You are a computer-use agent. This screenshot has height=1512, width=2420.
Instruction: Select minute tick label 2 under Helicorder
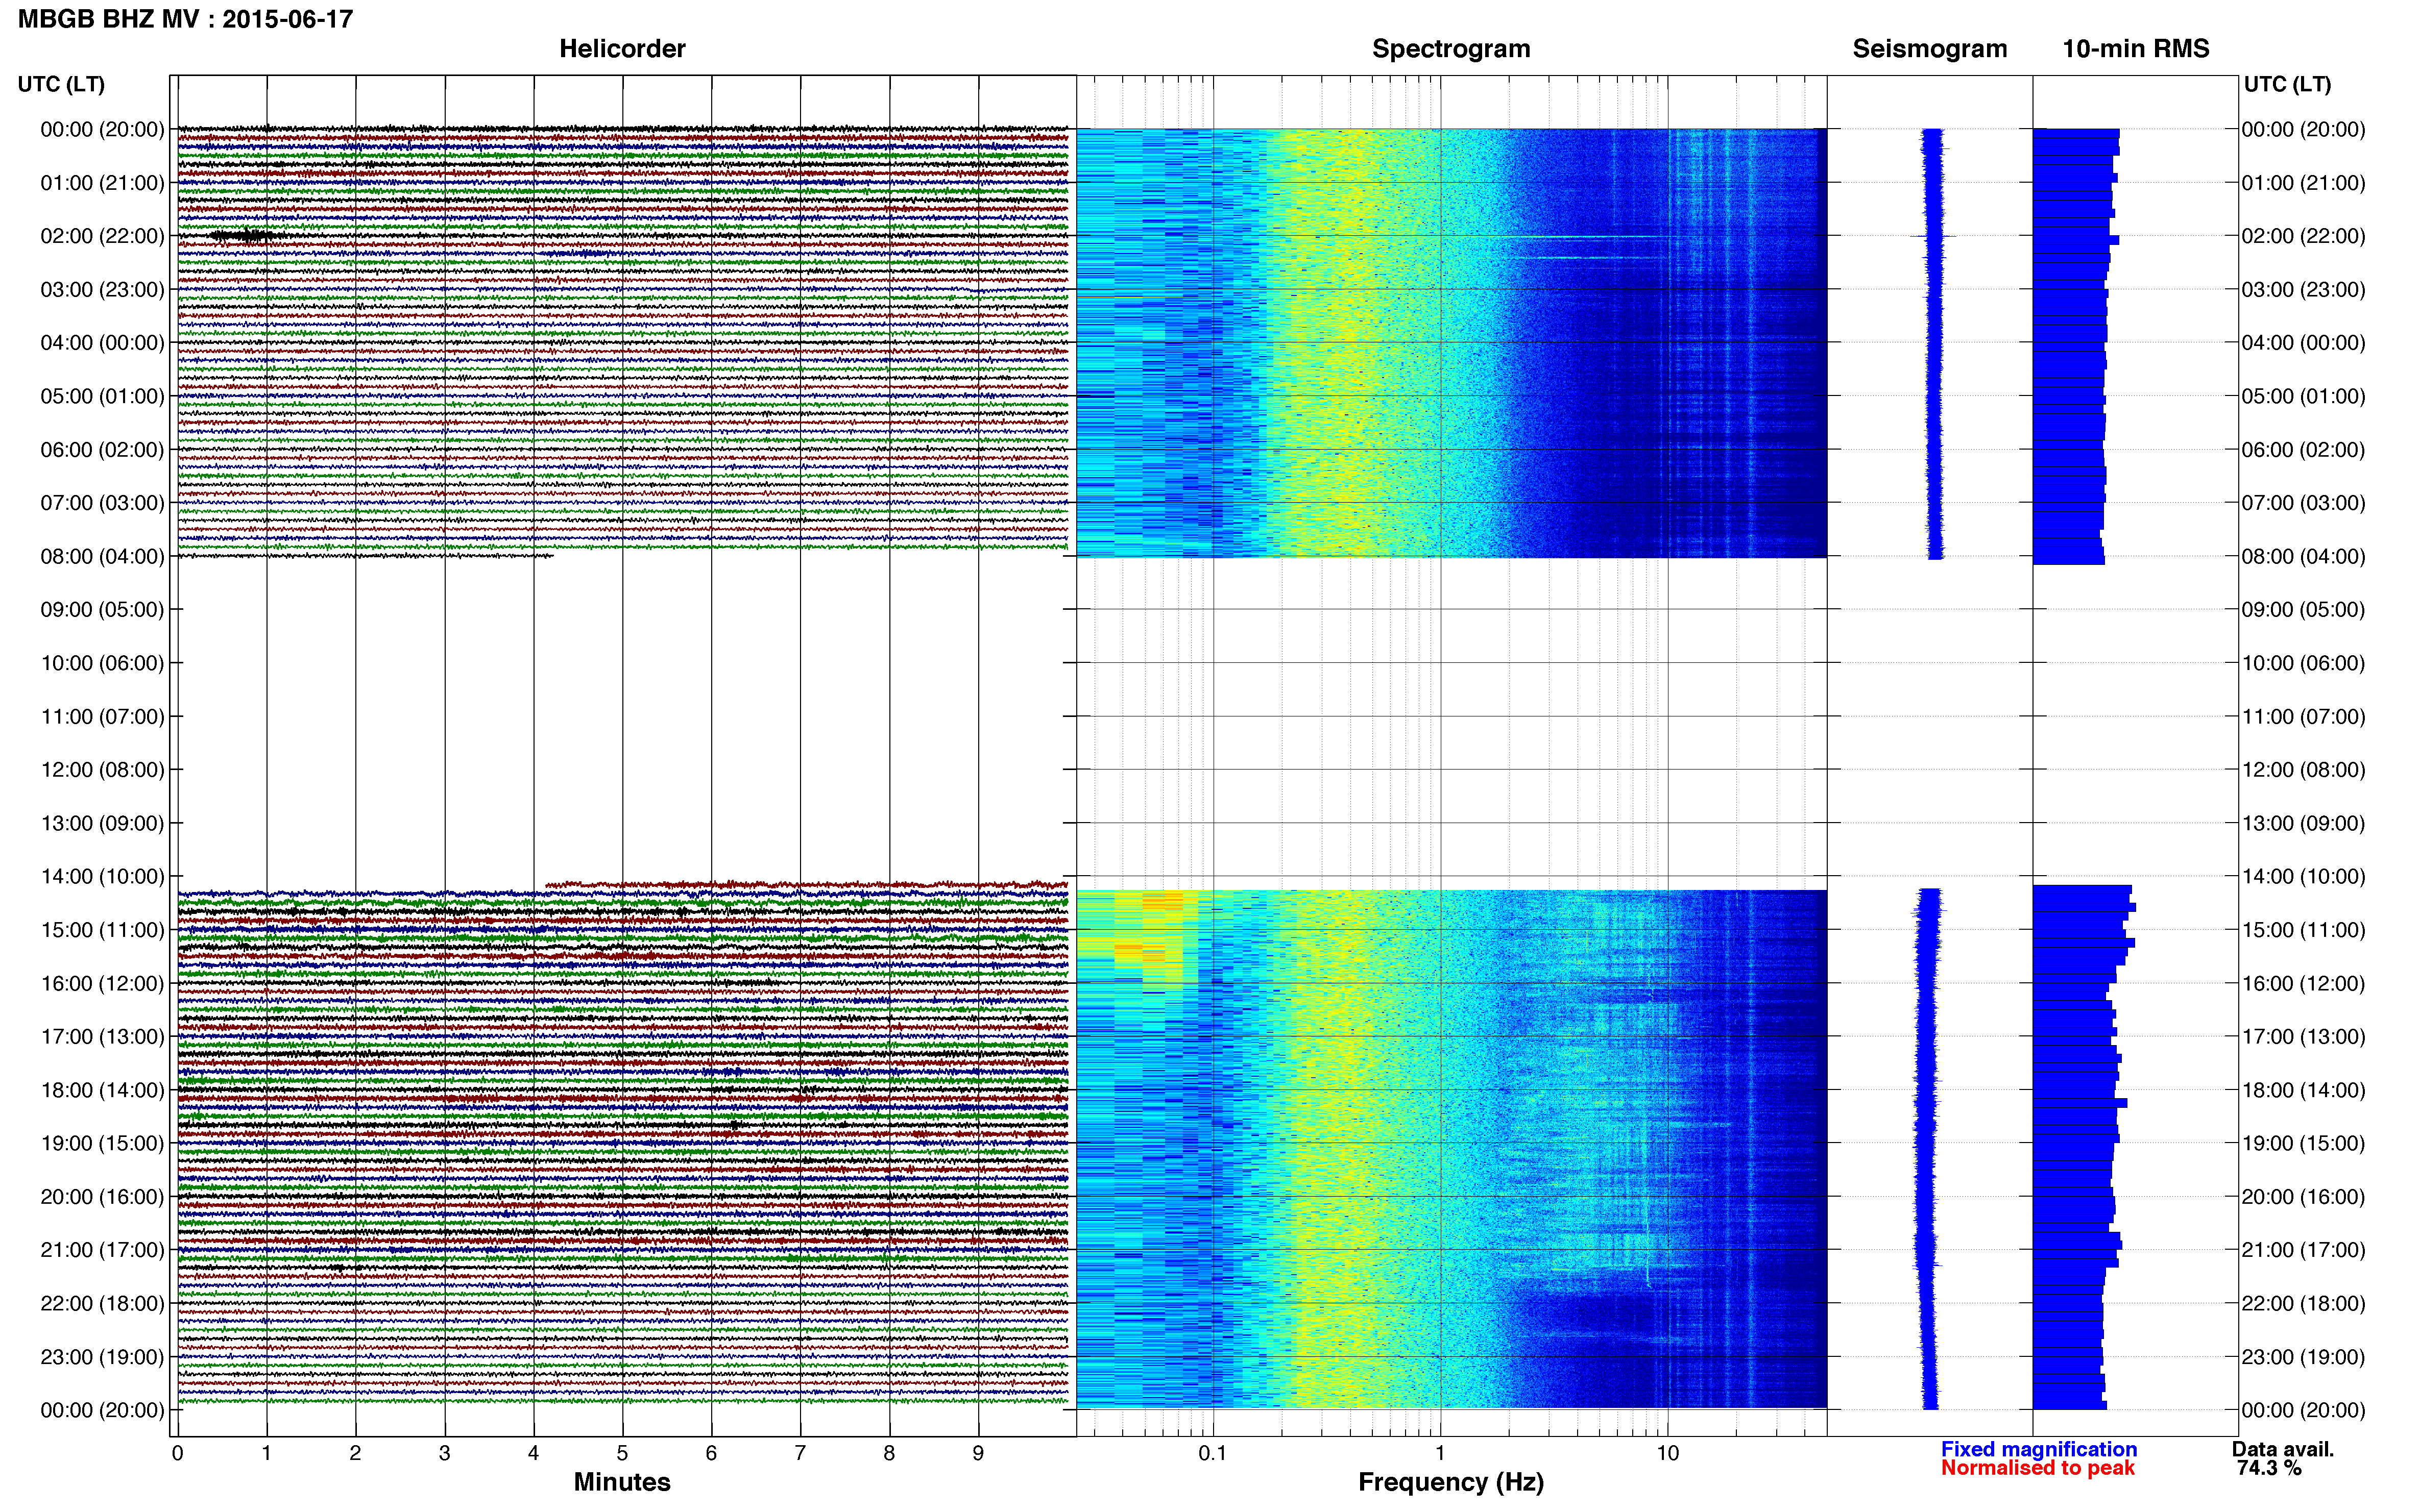[355, 1453]
